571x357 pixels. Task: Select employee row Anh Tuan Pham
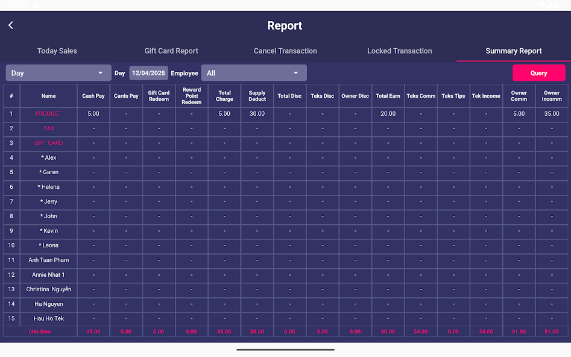click(48, 260)
